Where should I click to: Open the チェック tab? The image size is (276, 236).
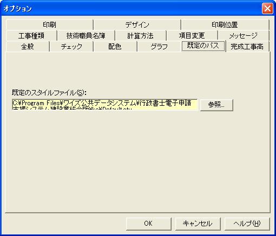click(71, 47)
